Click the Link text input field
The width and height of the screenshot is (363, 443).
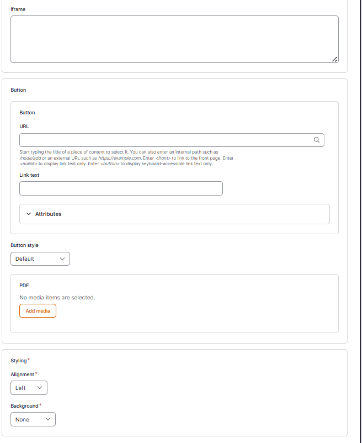coord(121,188)
